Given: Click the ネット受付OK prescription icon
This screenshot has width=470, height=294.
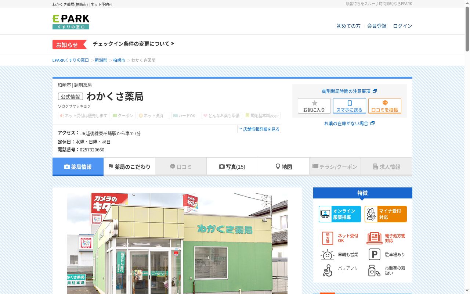Looking at the screenshot, I should (328, 238).
